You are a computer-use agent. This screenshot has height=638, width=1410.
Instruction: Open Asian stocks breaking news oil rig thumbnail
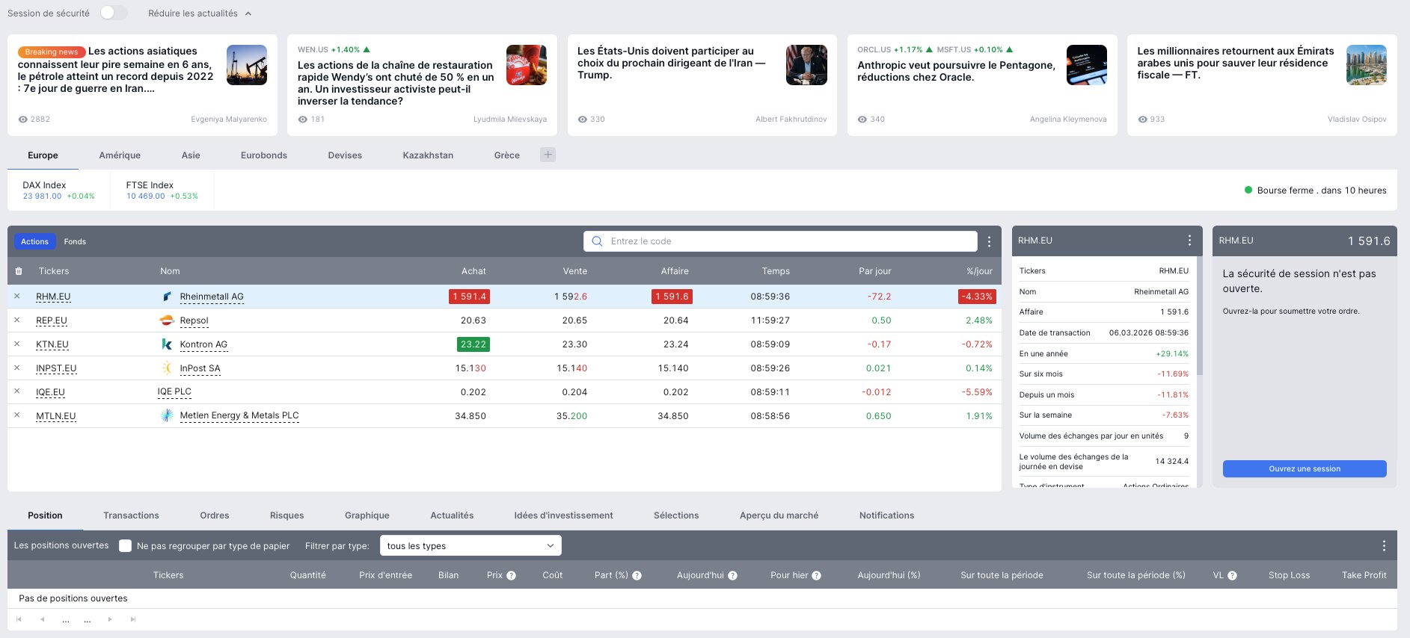247,65
